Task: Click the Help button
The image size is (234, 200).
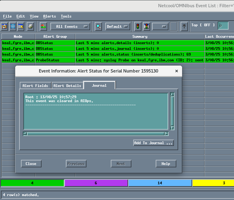Action: click(x=166, y=164)
